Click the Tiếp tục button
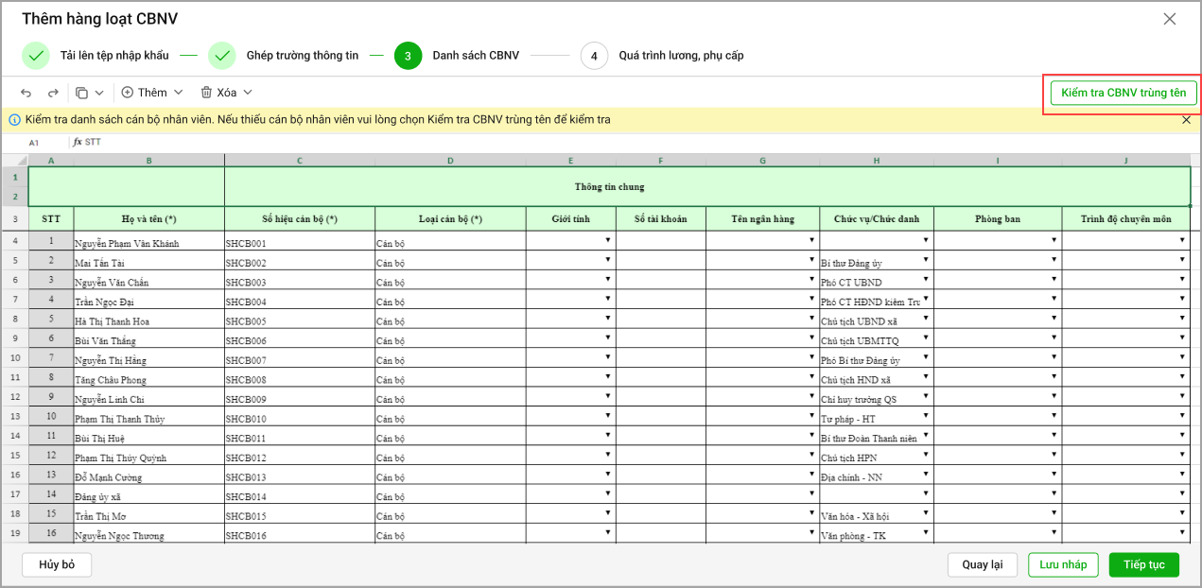The height and width of the screenshot is (588, 1202). point(1143,564)
